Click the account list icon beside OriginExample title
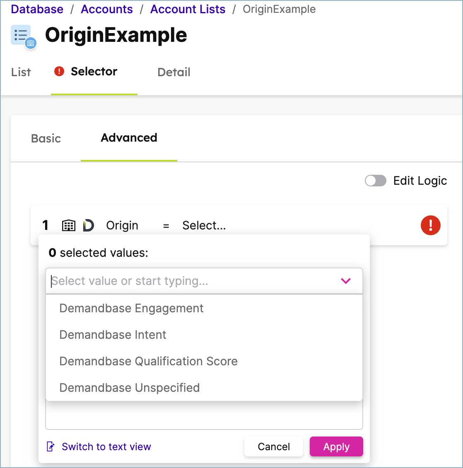Viewport: 463px width, 468px height. click(x=24, y=37)
